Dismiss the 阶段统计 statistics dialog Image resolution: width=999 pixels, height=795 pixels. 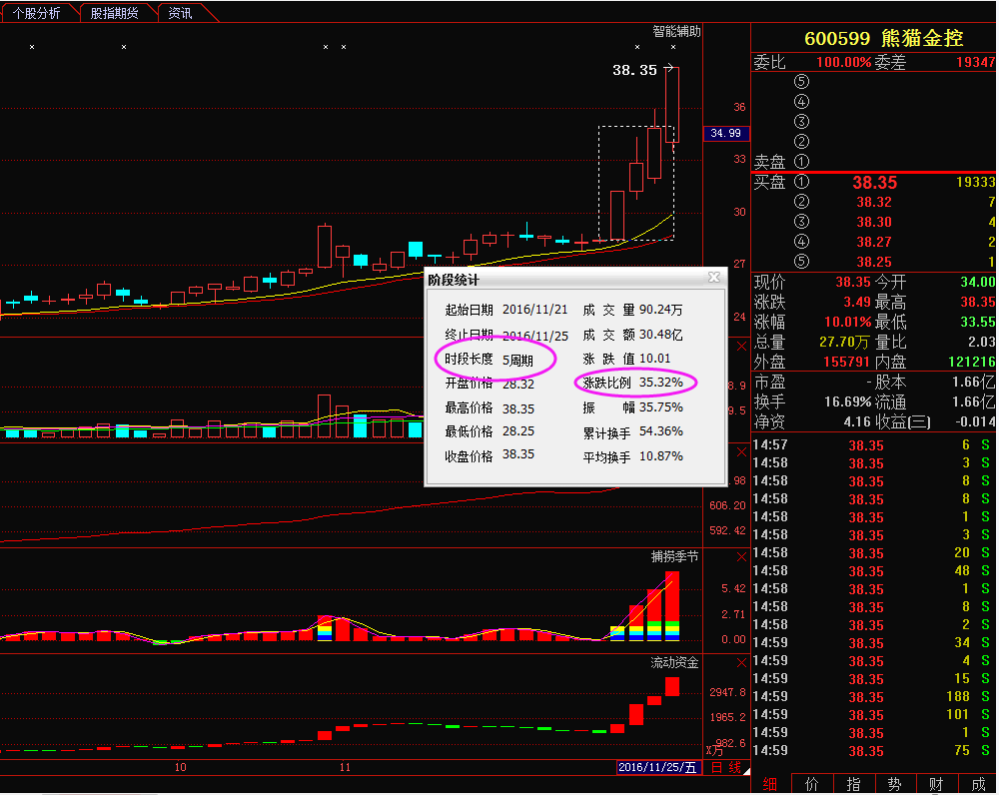pyautogui.click(x=714, y=278)
